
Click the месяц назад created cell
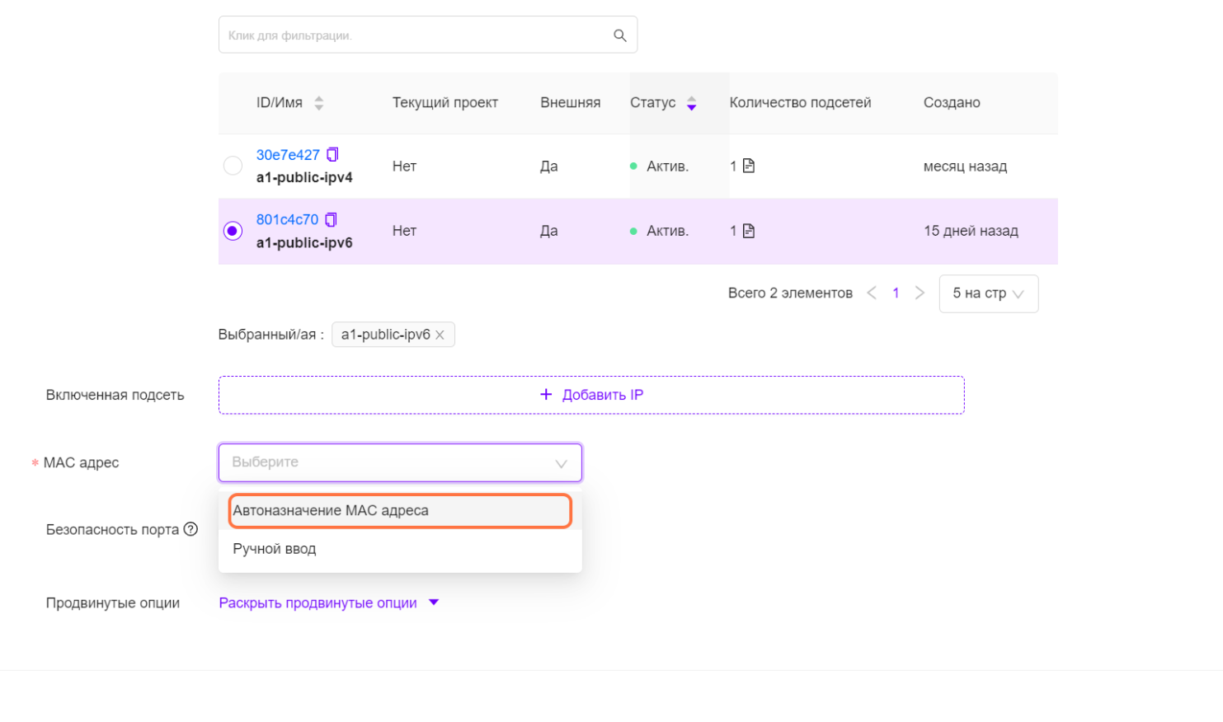point(965,166)
